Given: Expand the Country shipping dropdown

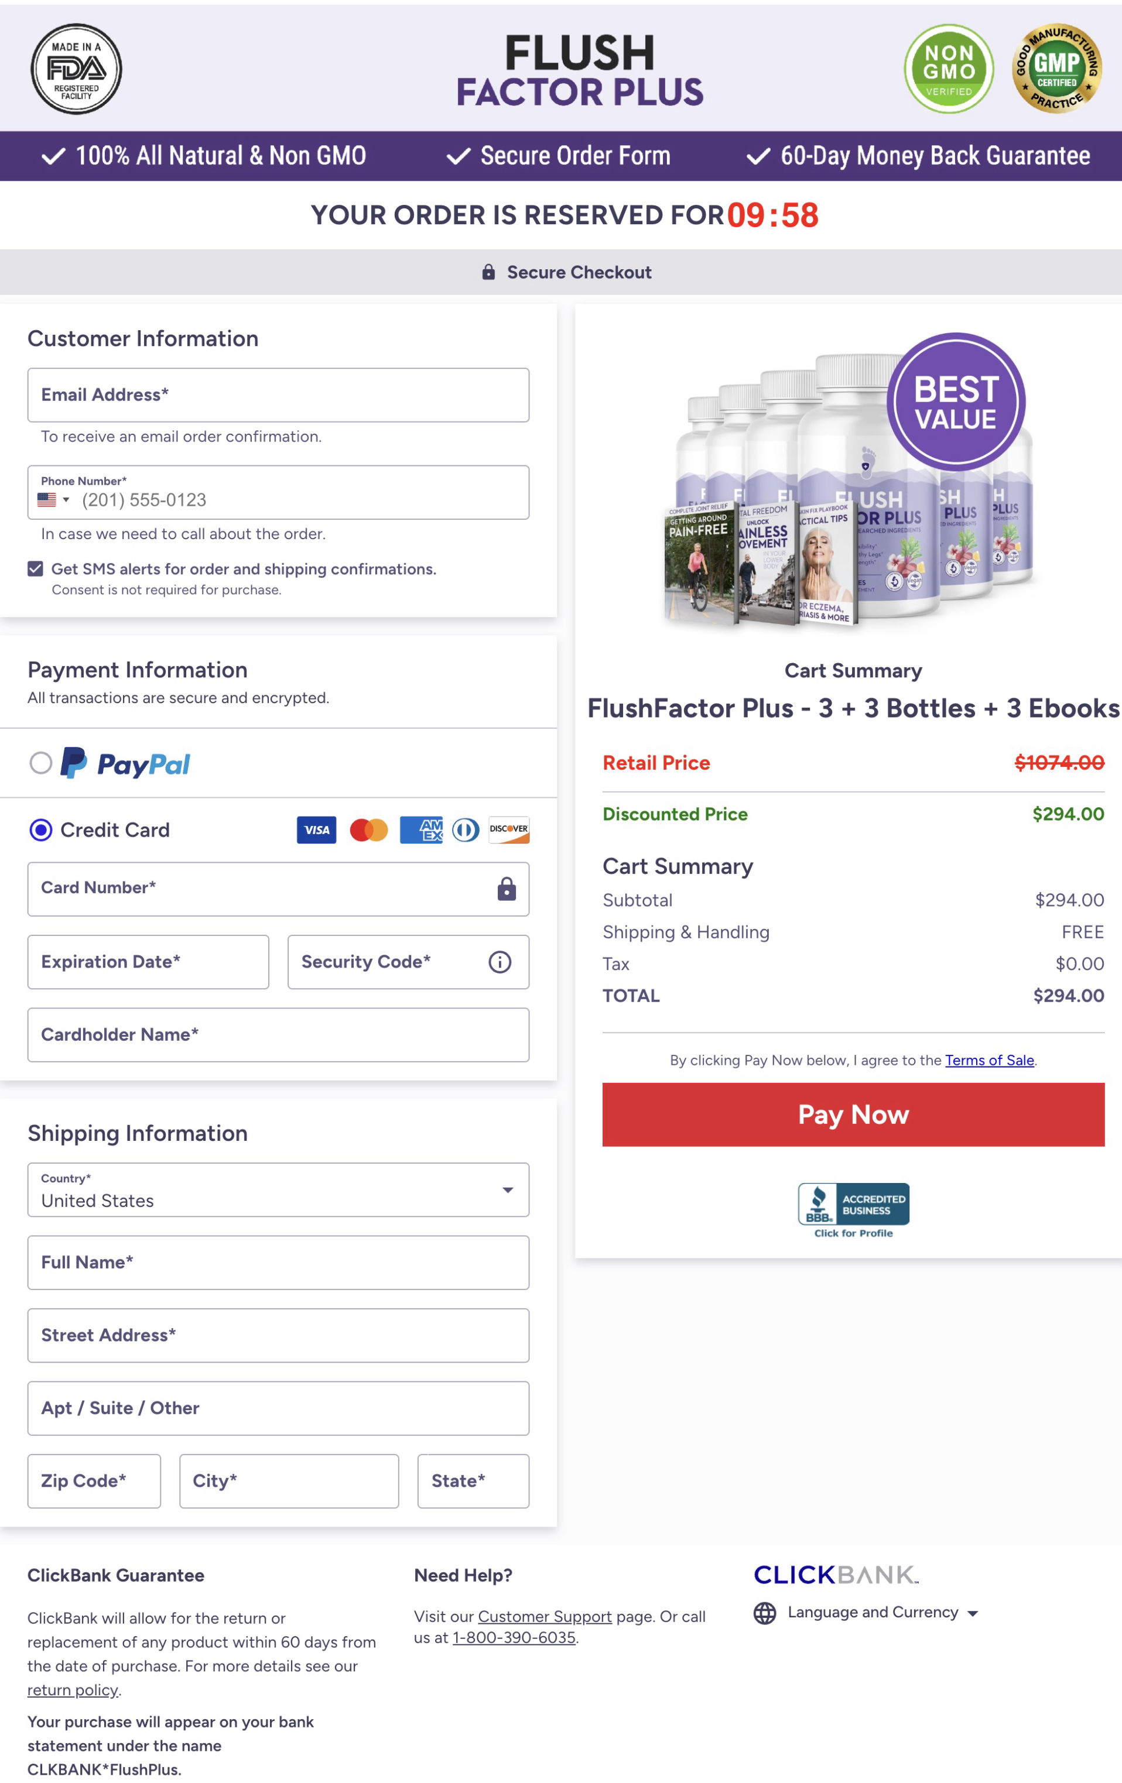Looking at the screenshot, I should tap(508, 1190).
